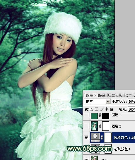Select adjustment icon of 选取颜色 1 副本 layer
This screenshot has height=160, width=135.
coord(95,137)
